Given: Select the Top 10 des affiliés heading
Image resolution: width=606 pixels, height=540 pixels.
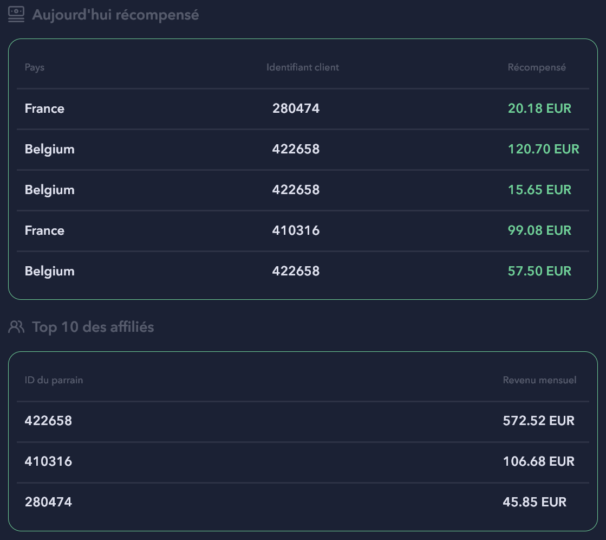Looking at the screenshot, I should coord(93,327).
